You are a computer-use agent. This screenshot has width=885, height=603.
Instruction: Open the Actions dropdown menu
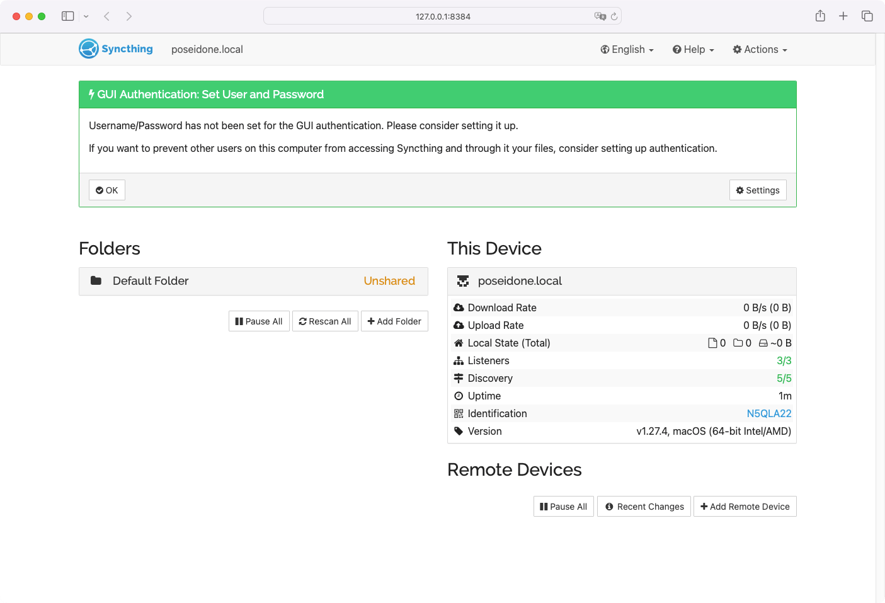click(760, 50)
